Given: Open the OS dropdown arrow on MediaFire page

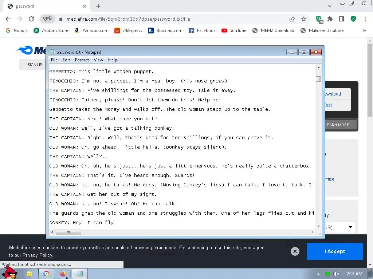Looking at the screenshot, I should (350, 227).
